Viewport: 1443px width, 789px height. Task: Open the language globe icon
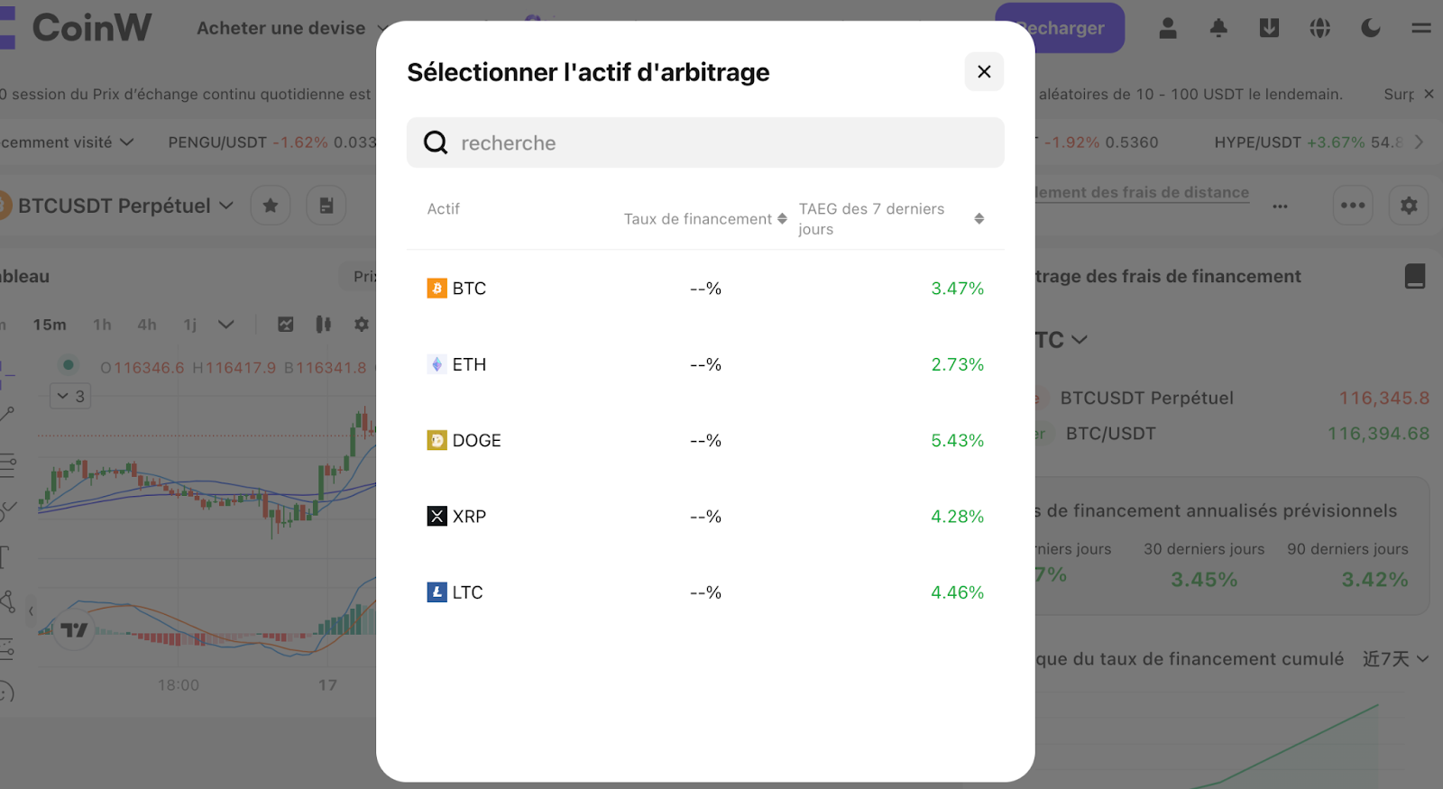pos(1320,28)
